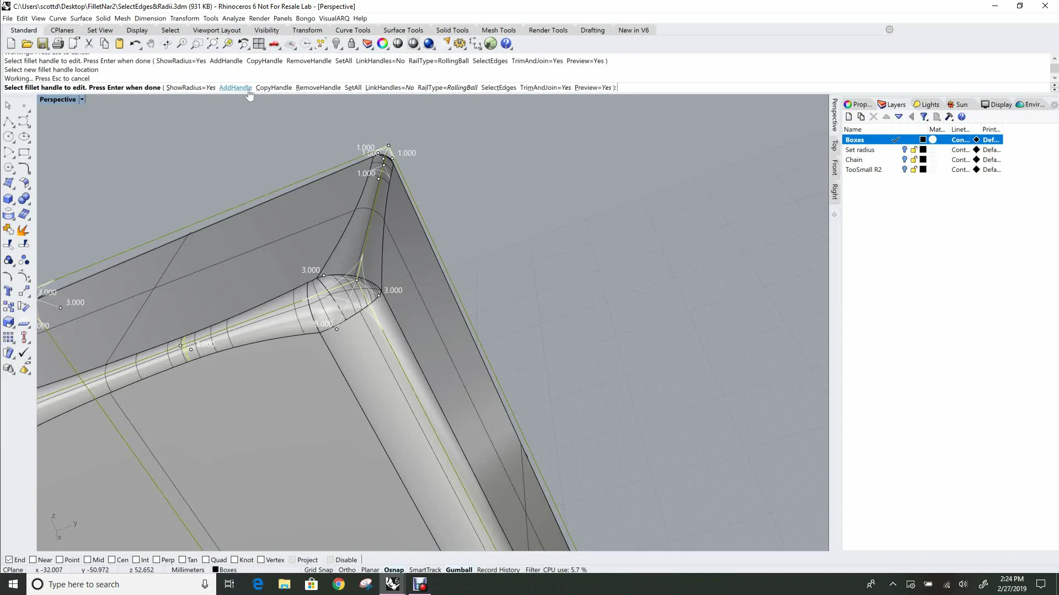
Task: Click the SetAll command line option
Action: [x=353, y=88]
